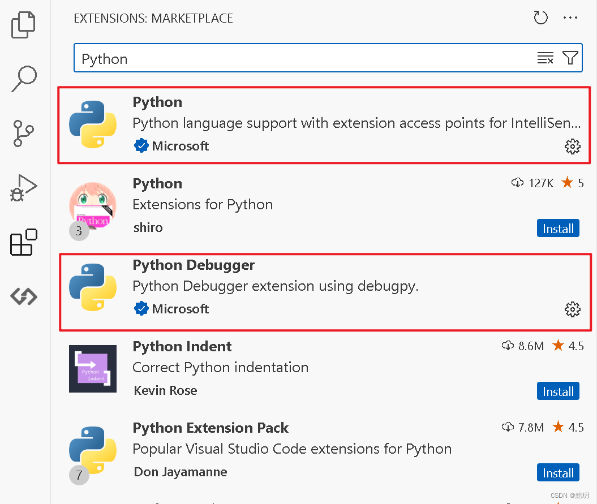Clear extensions search results

pos(545,58)
